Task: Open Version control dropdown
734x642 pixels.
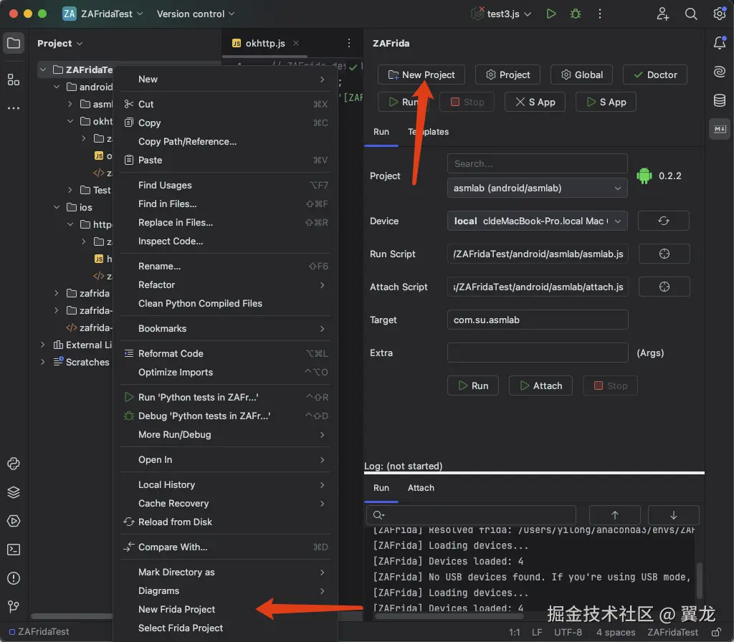Action: pos(195,14)
